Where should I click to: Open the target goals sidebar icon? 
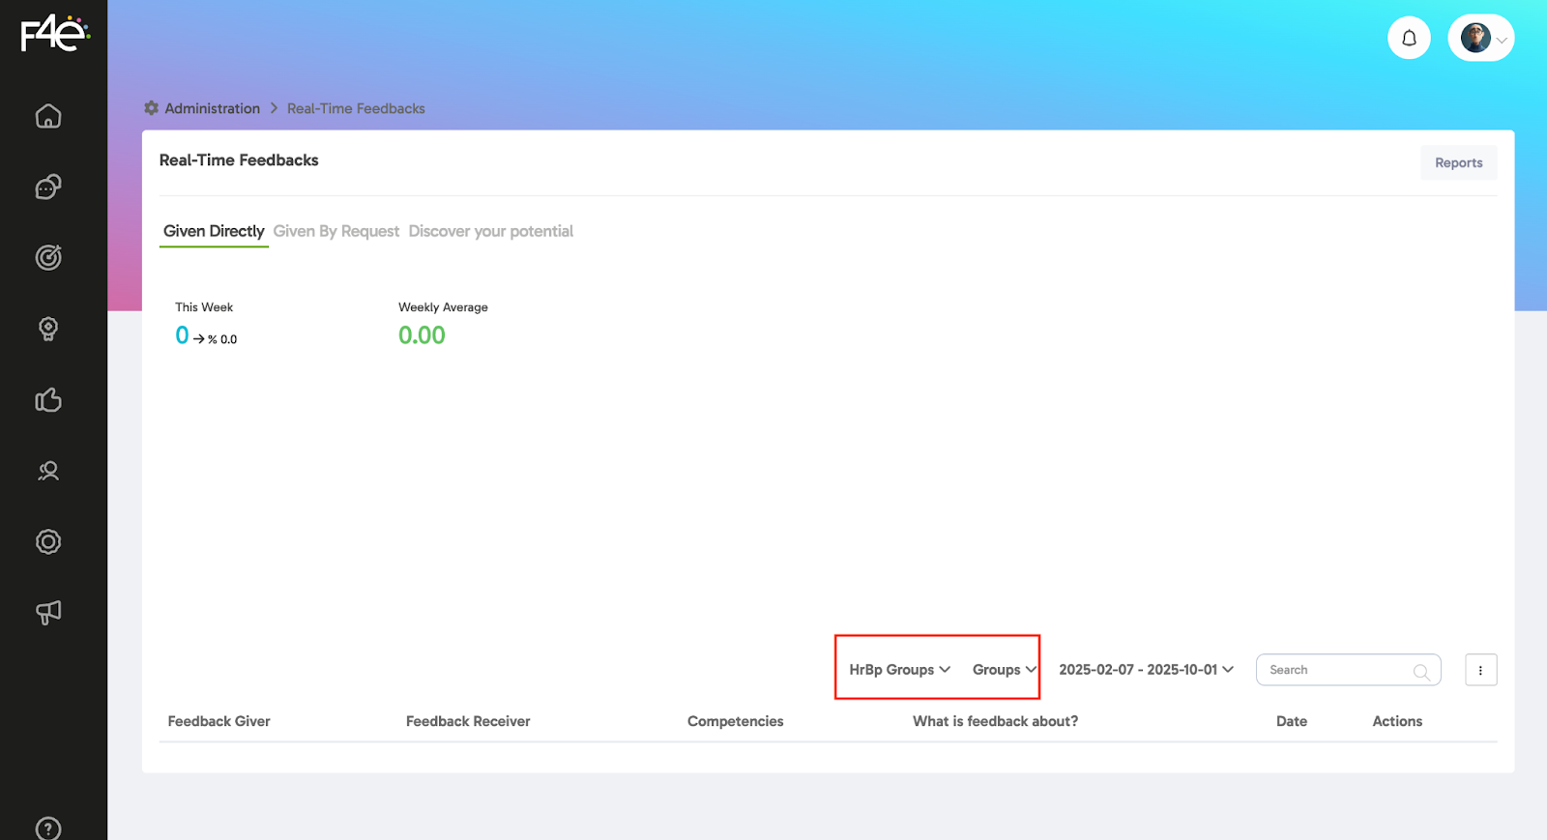click(x=48, y=257)
